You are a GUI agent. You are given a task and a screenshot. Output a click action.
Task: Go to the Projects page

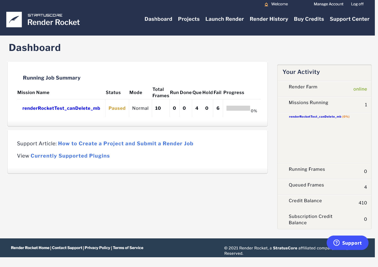189,19
